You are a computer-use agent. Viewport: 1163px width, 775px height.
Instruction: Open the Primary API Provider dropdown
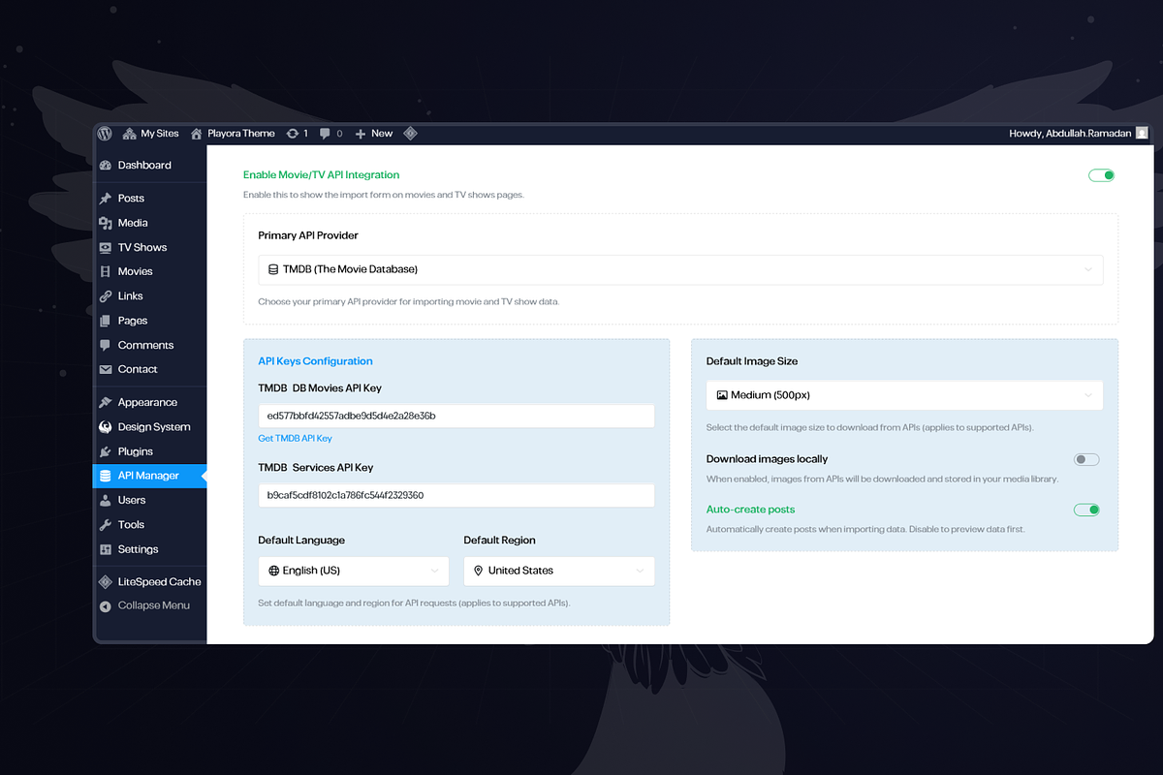click(680, 269)
